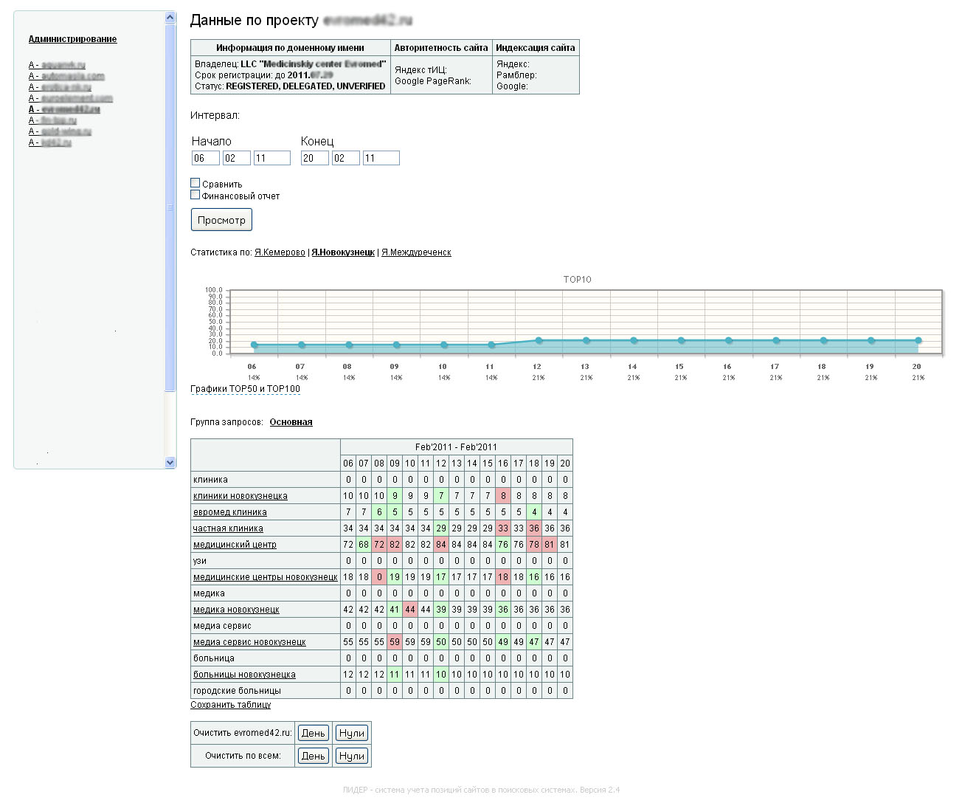Click the start day input field
This screenshot has width=962, height=803.
[205, 158]
